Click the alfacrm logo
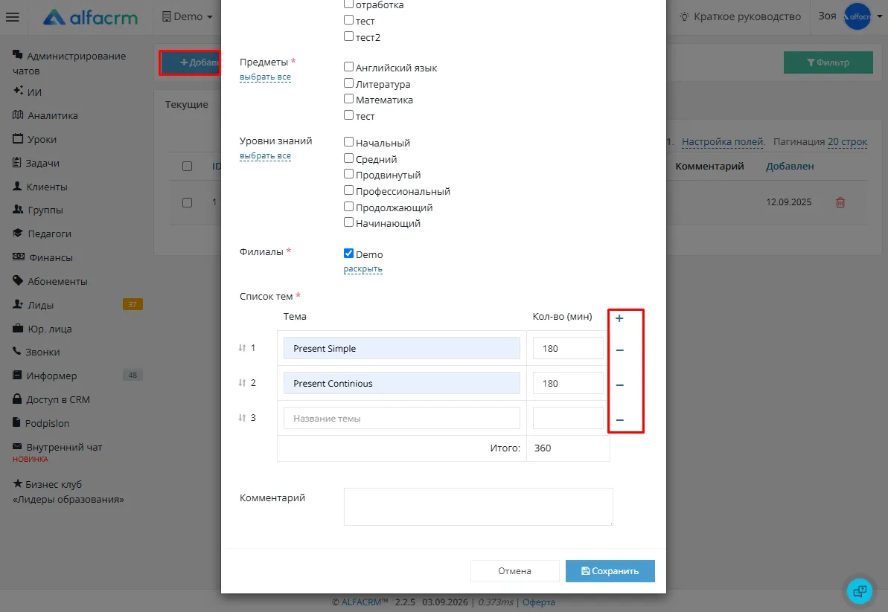The image size is (888, 612). pos(91,18)
